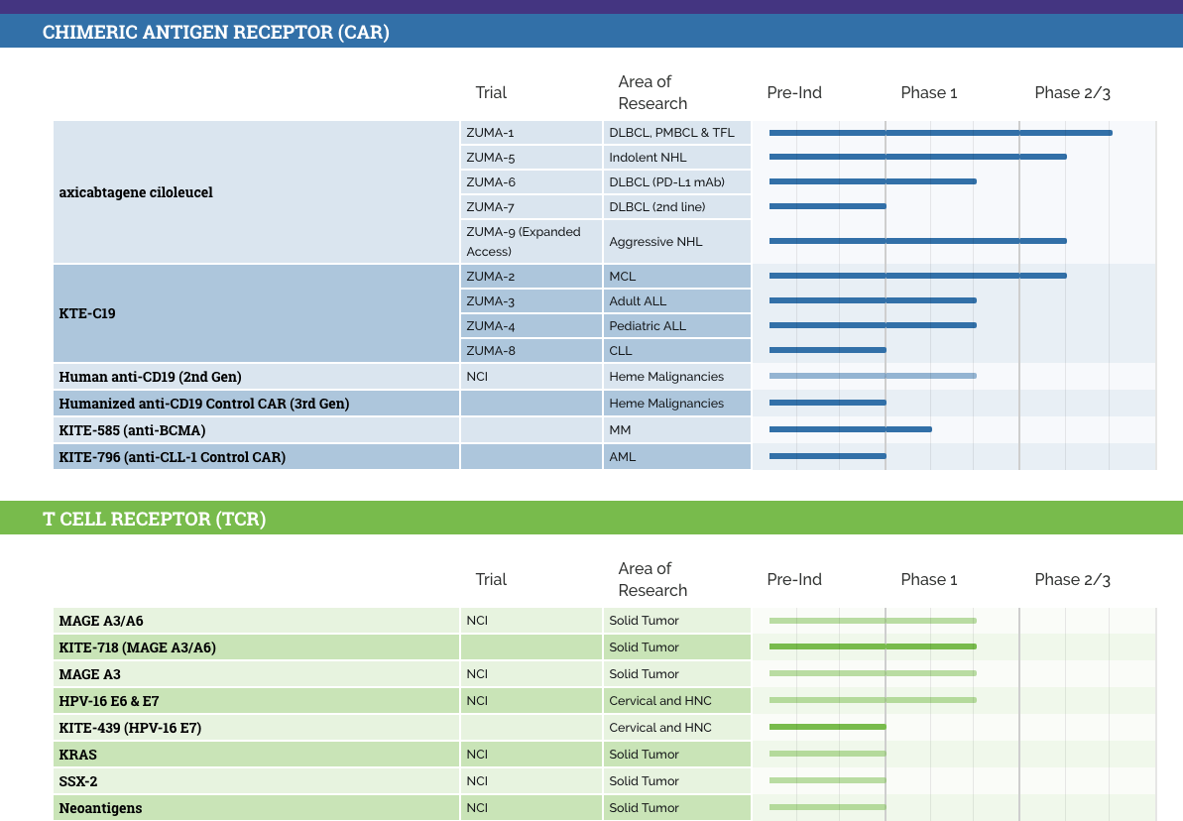The image size is (1183, 821).
Task: Click the T Cell Receptor (TCR) header
Action: pos(591,519)
